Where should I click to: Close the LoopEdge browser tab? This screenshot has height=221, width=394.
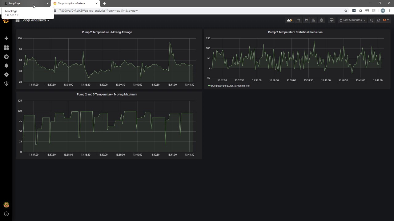47,3
